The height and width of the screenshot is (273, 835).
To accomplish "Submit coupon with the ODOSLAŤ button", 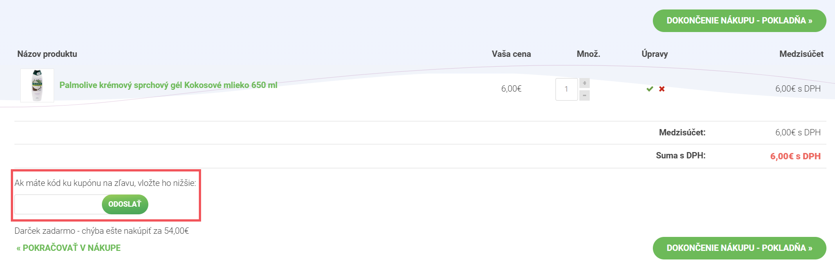I will pyautogui.click(x=125, y=204).
